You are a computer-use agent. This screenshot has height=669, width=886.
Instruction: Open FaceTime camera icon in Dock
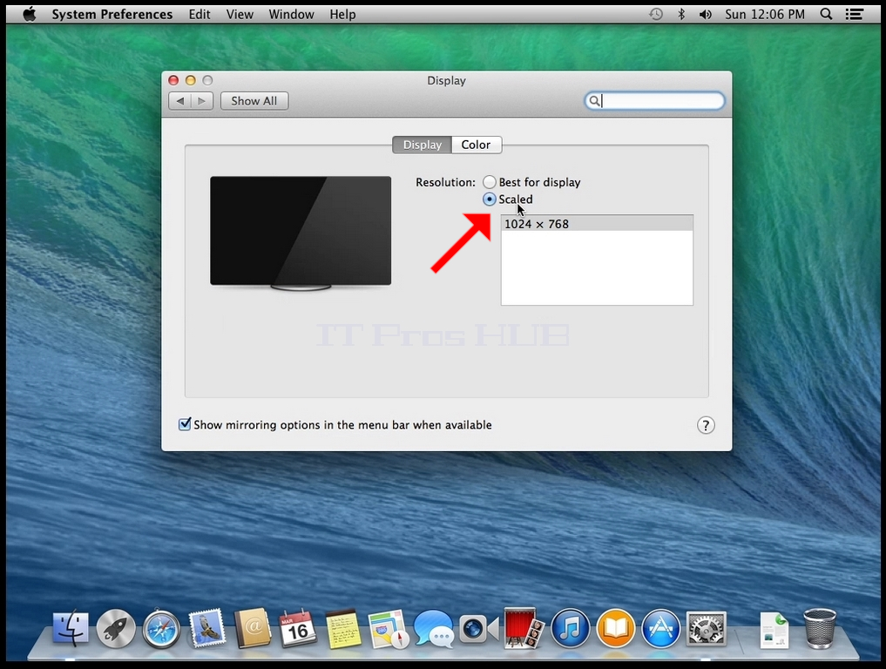[x=478, y=629]
